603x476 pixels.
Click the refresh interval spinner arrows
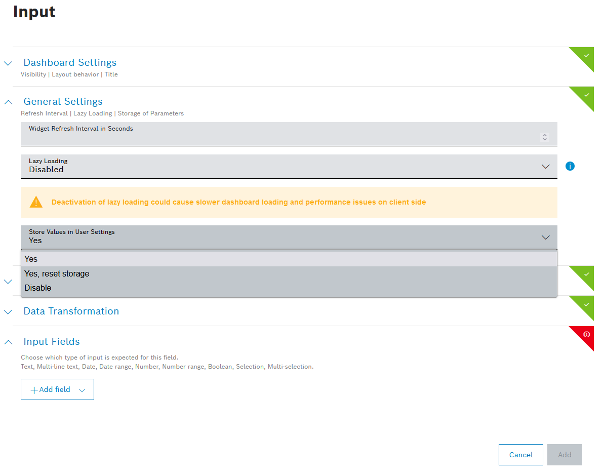point(545,137)
